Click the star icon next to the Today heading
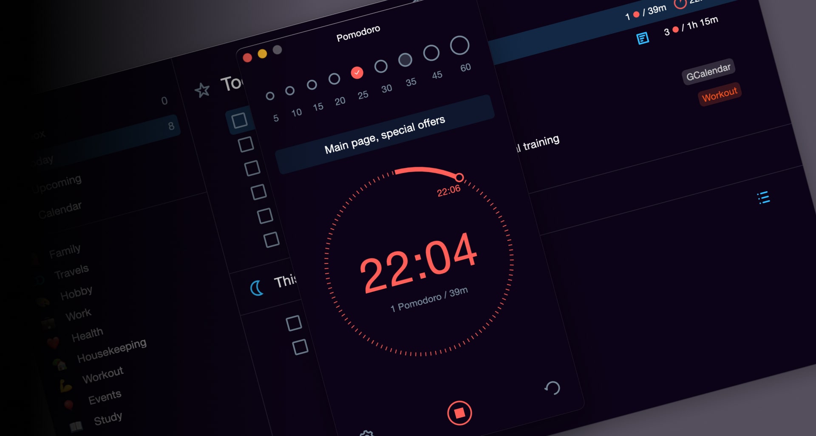Viewport: 816px width, 436px height. 203,89
